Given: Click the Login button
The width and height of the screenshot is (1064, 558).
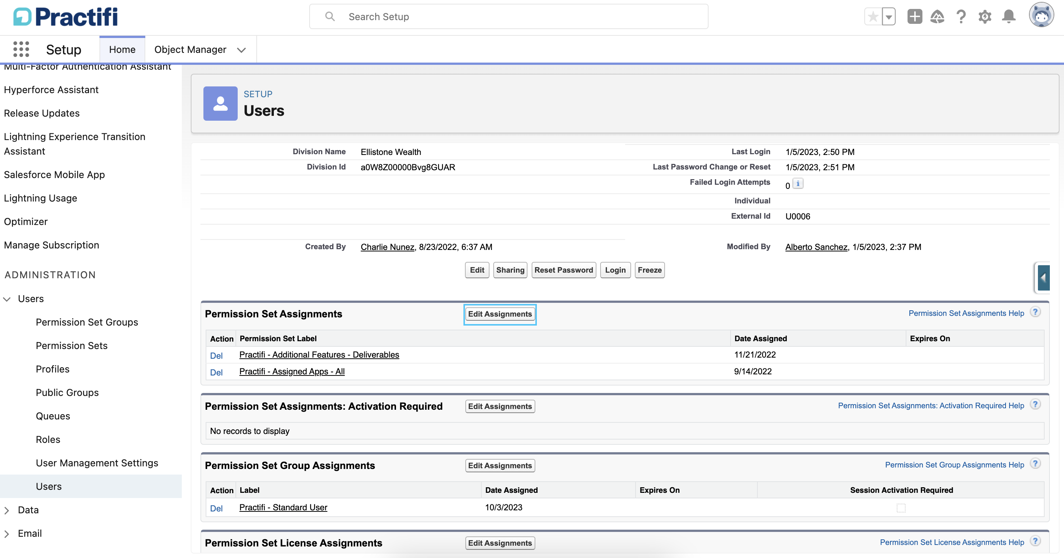Looking at the screenshot, I should pyautogui.click(x=615, y=270).
